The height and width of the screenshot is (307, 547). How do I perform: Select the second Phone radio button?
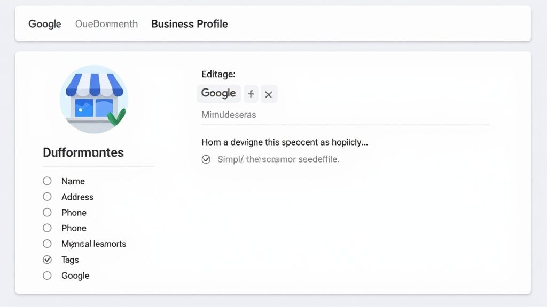pyautogui.click(x=47, y=228)
